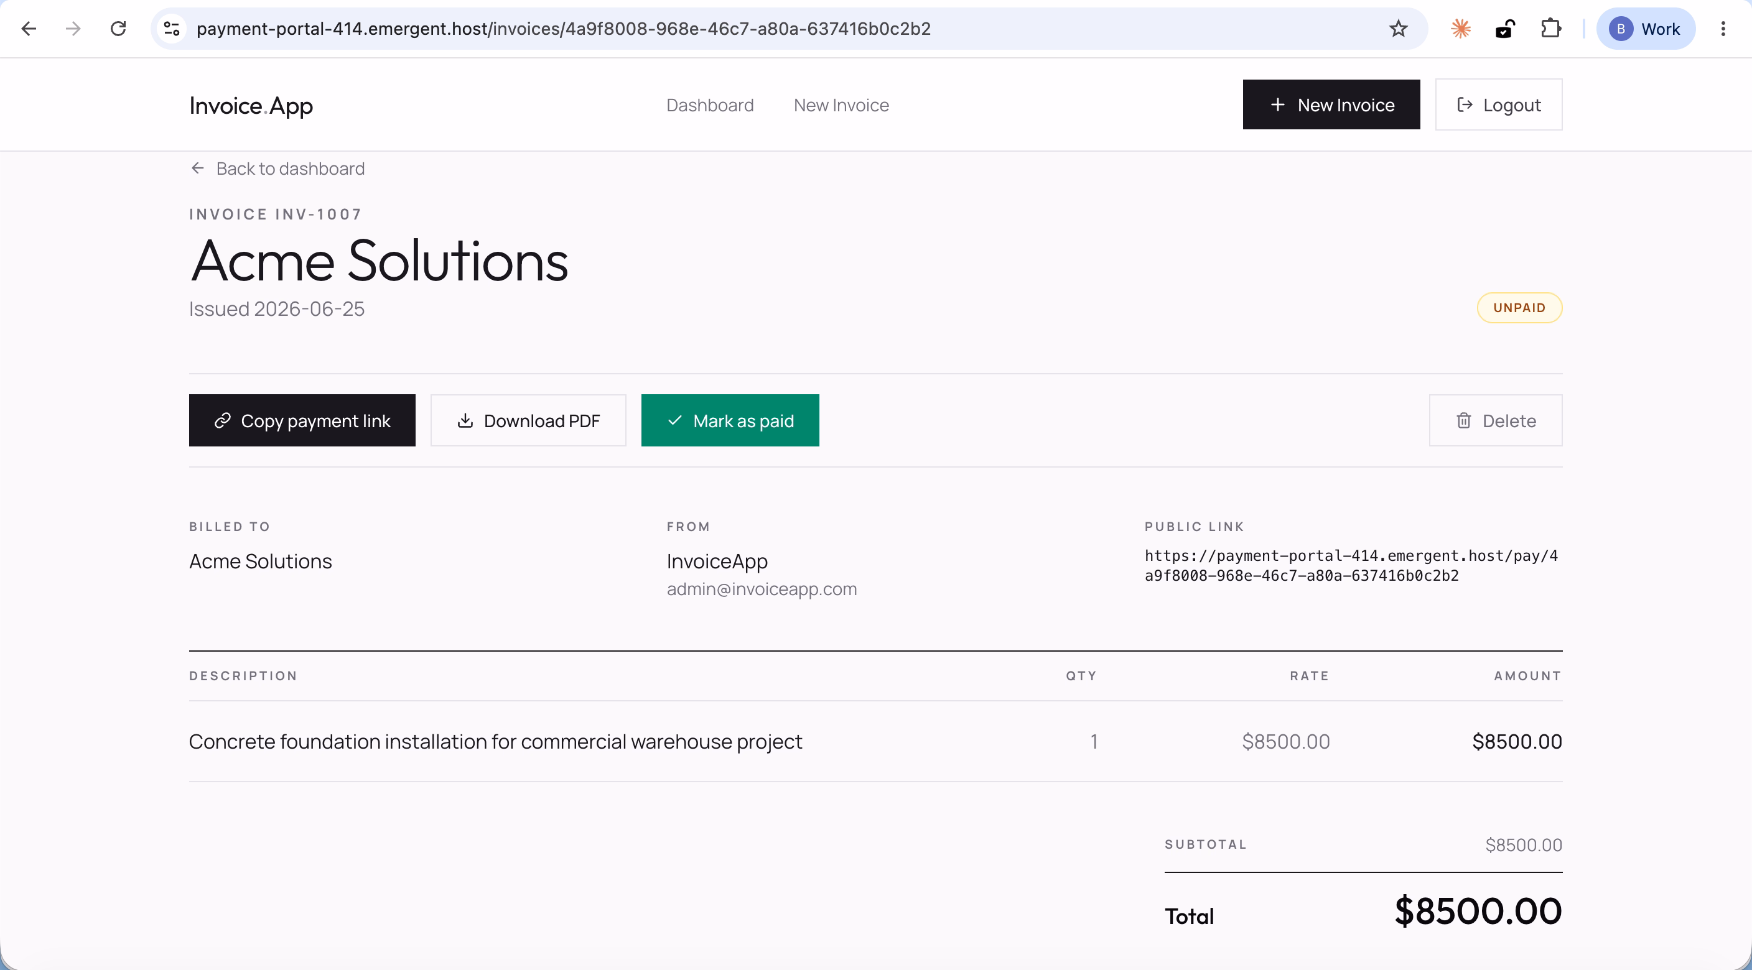Open the Extensions puzzle icon
Image resolution: width=1752 pixels, height=970 pixels.
[1550, 29]
